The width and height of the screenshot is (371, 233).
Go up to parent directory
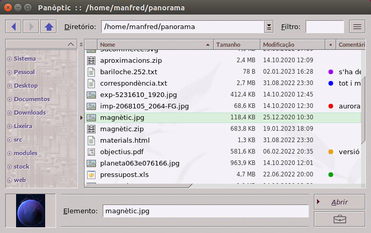click(49, 27)
